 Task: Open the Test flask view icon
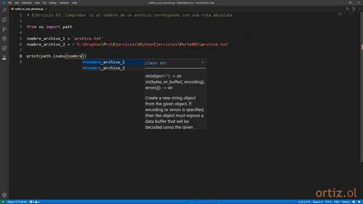[5, 58]
